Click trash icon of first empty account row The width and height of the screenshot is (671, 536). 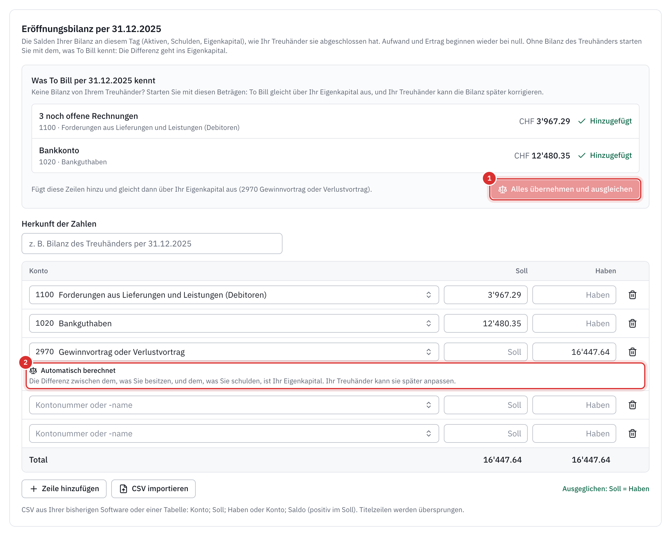click(632, 405)
